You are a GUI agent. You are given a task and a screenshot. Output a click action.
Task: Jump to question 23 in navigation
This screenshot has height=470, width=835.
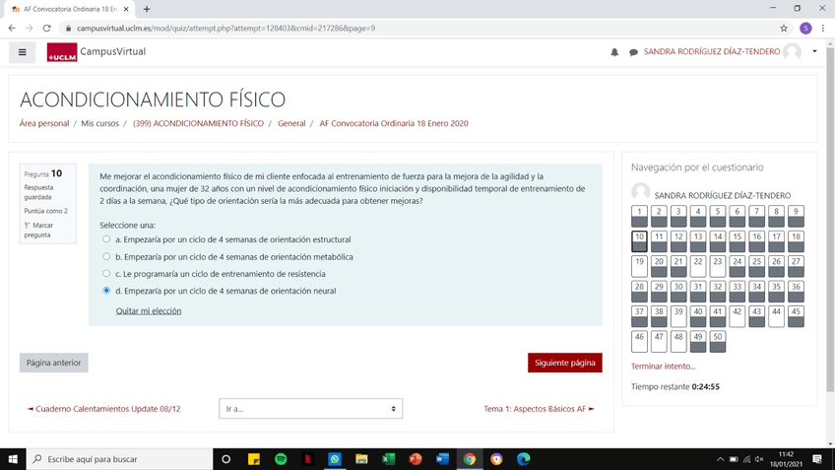(717, 266)
